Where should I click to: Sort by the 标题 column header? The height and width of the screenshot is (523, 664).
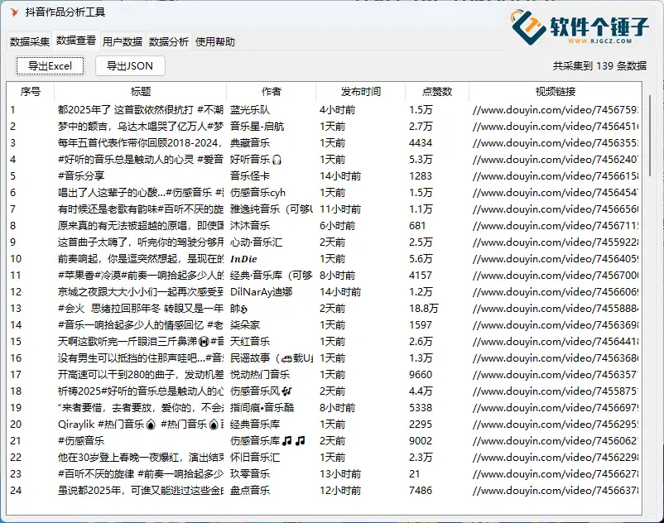[x=141, y=91]
